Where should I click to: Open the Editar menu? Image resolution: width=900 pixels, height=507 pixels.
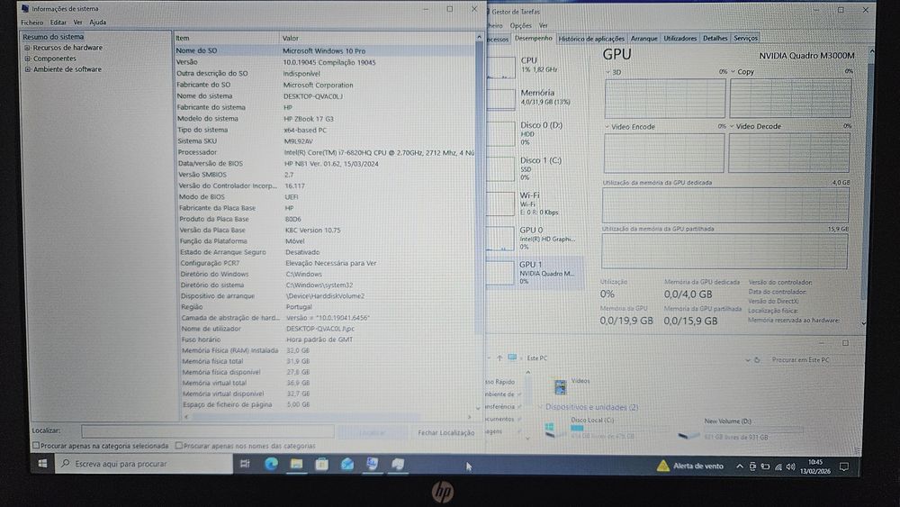(58, 23)
